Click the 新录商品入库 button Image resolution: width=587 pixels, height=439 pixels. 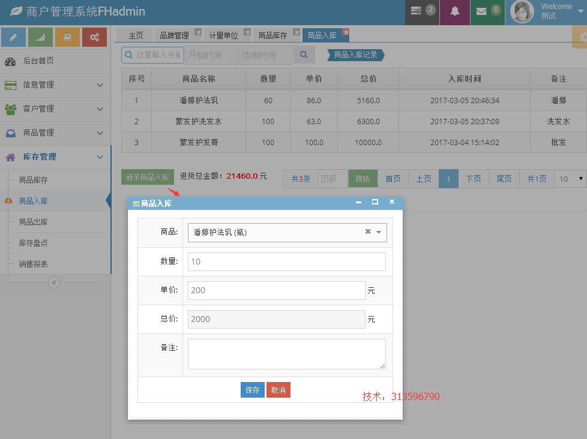(148, 177)
